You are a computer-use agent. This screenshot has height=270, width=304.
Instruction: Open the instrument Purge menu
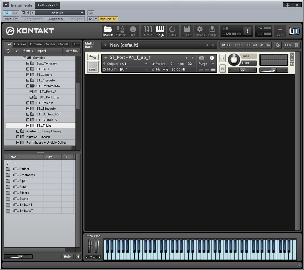pyautogui.click(x=206, y=64)
